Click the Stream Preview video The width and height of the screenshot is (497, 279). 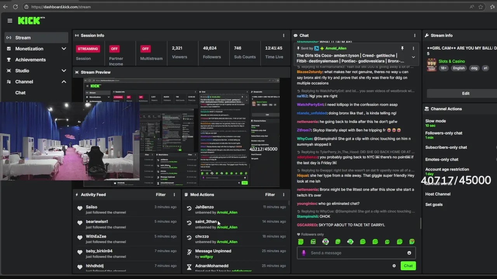coord(181,133)
